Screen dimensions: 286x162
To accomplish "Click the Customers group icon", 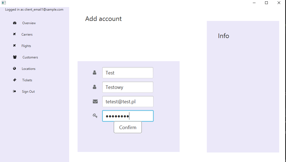I will (x=15, y=57).
